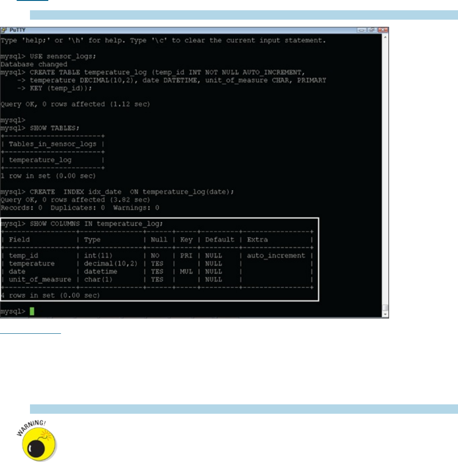
Task: Click the PuTTY title bar text
Action: [x=17, y=30]
